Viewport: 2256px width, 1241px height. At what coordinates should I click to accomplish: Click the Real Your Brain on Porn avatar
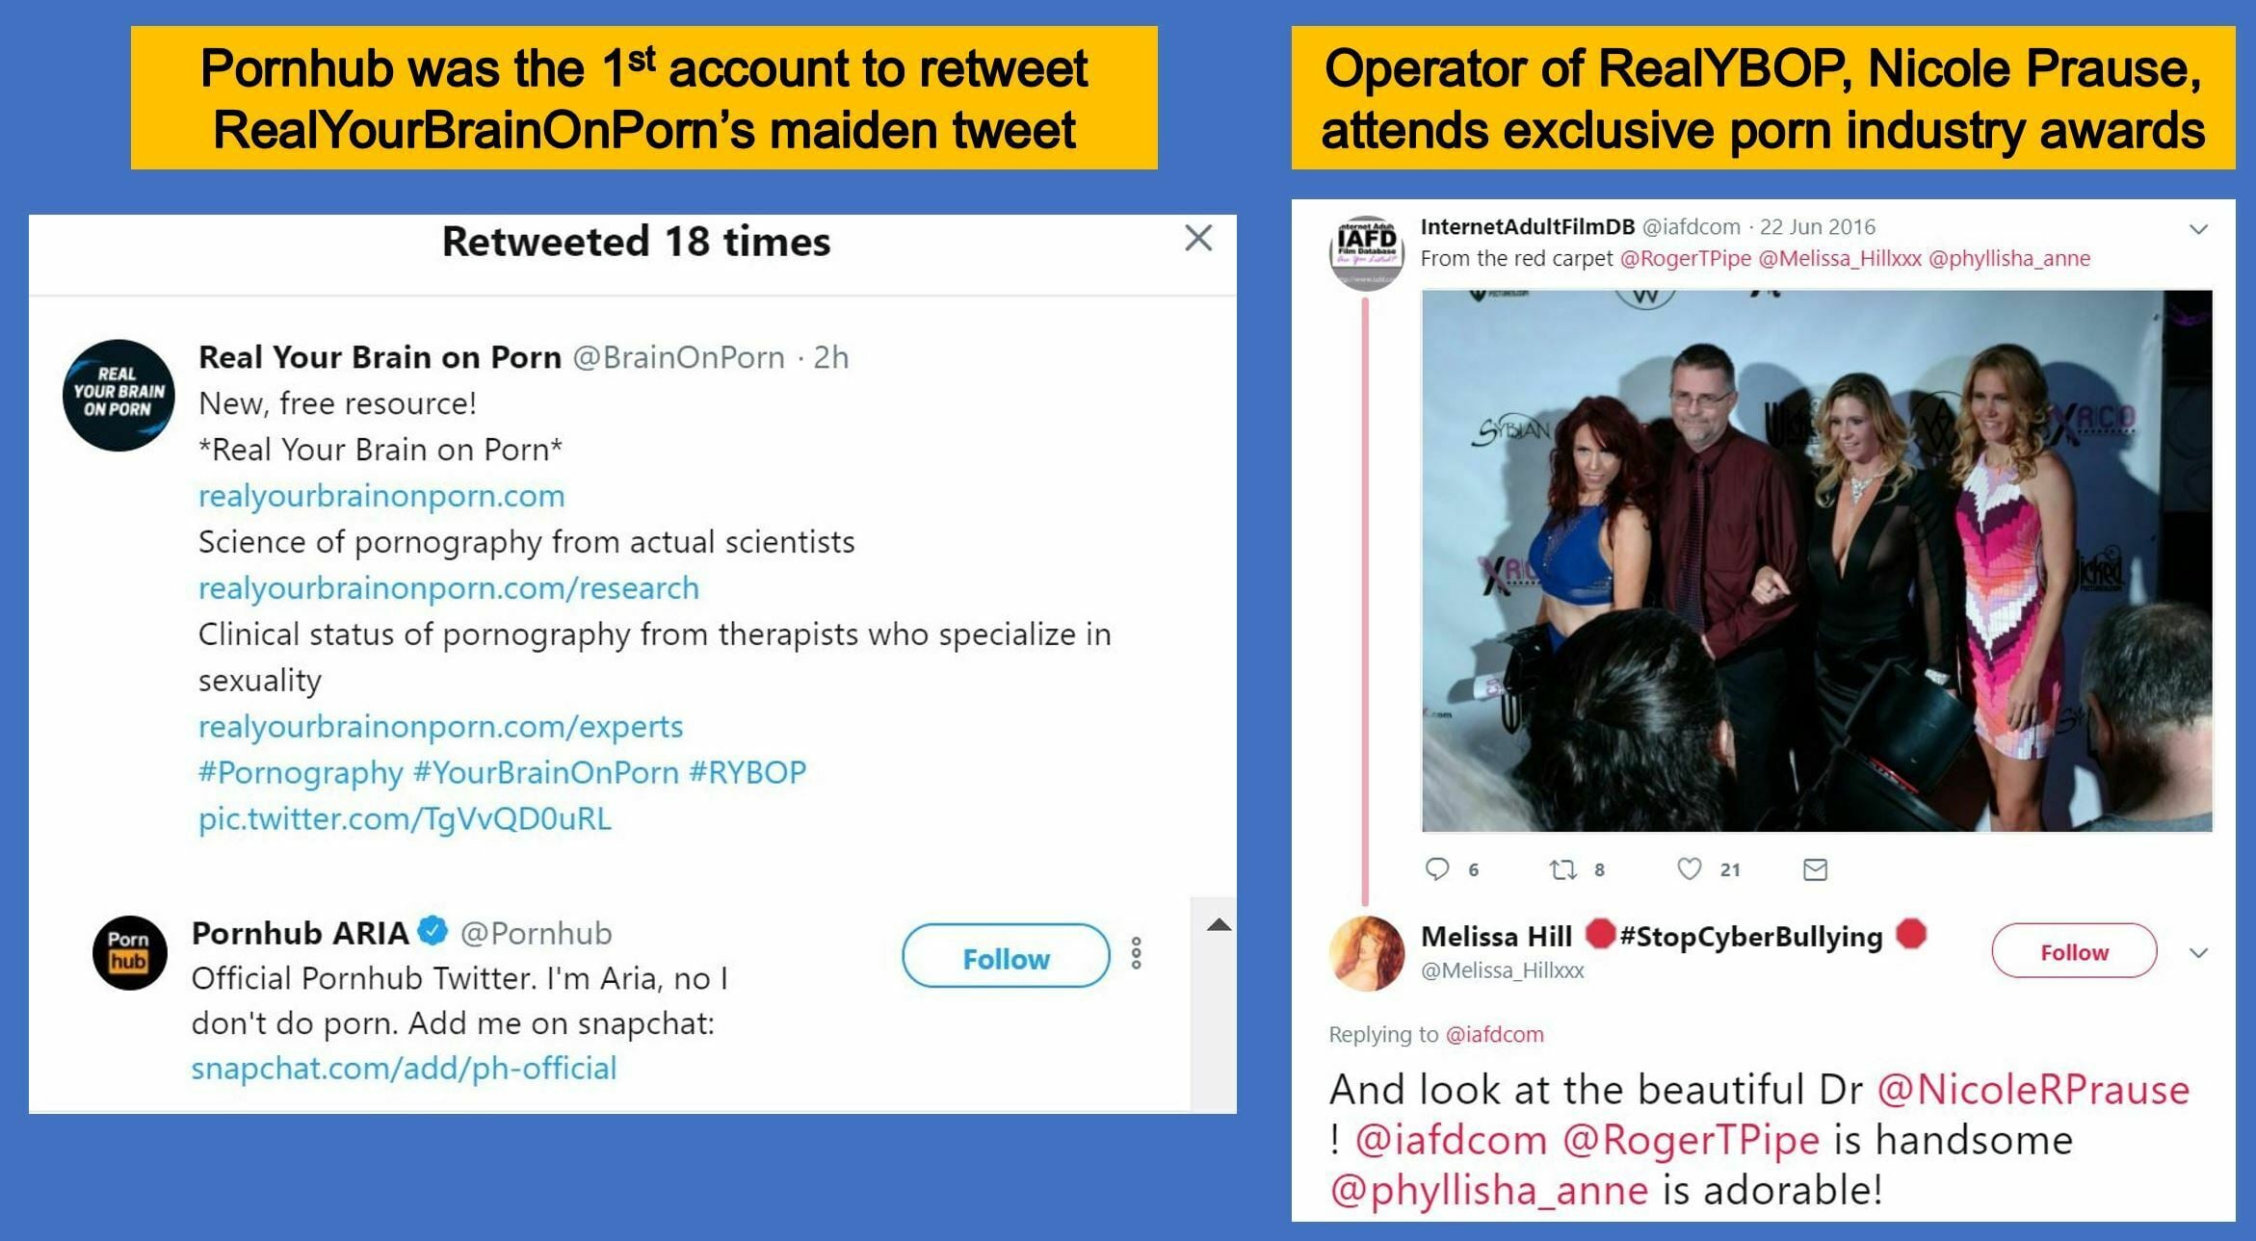pos(118,395)
